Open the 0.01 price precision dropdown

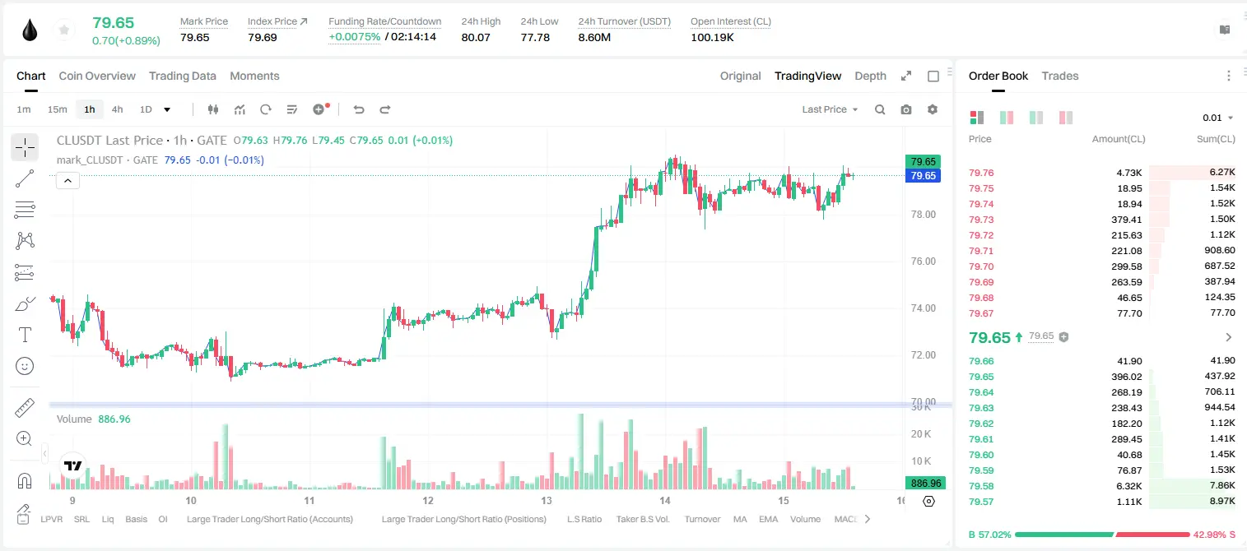[x=1217, y=118]
